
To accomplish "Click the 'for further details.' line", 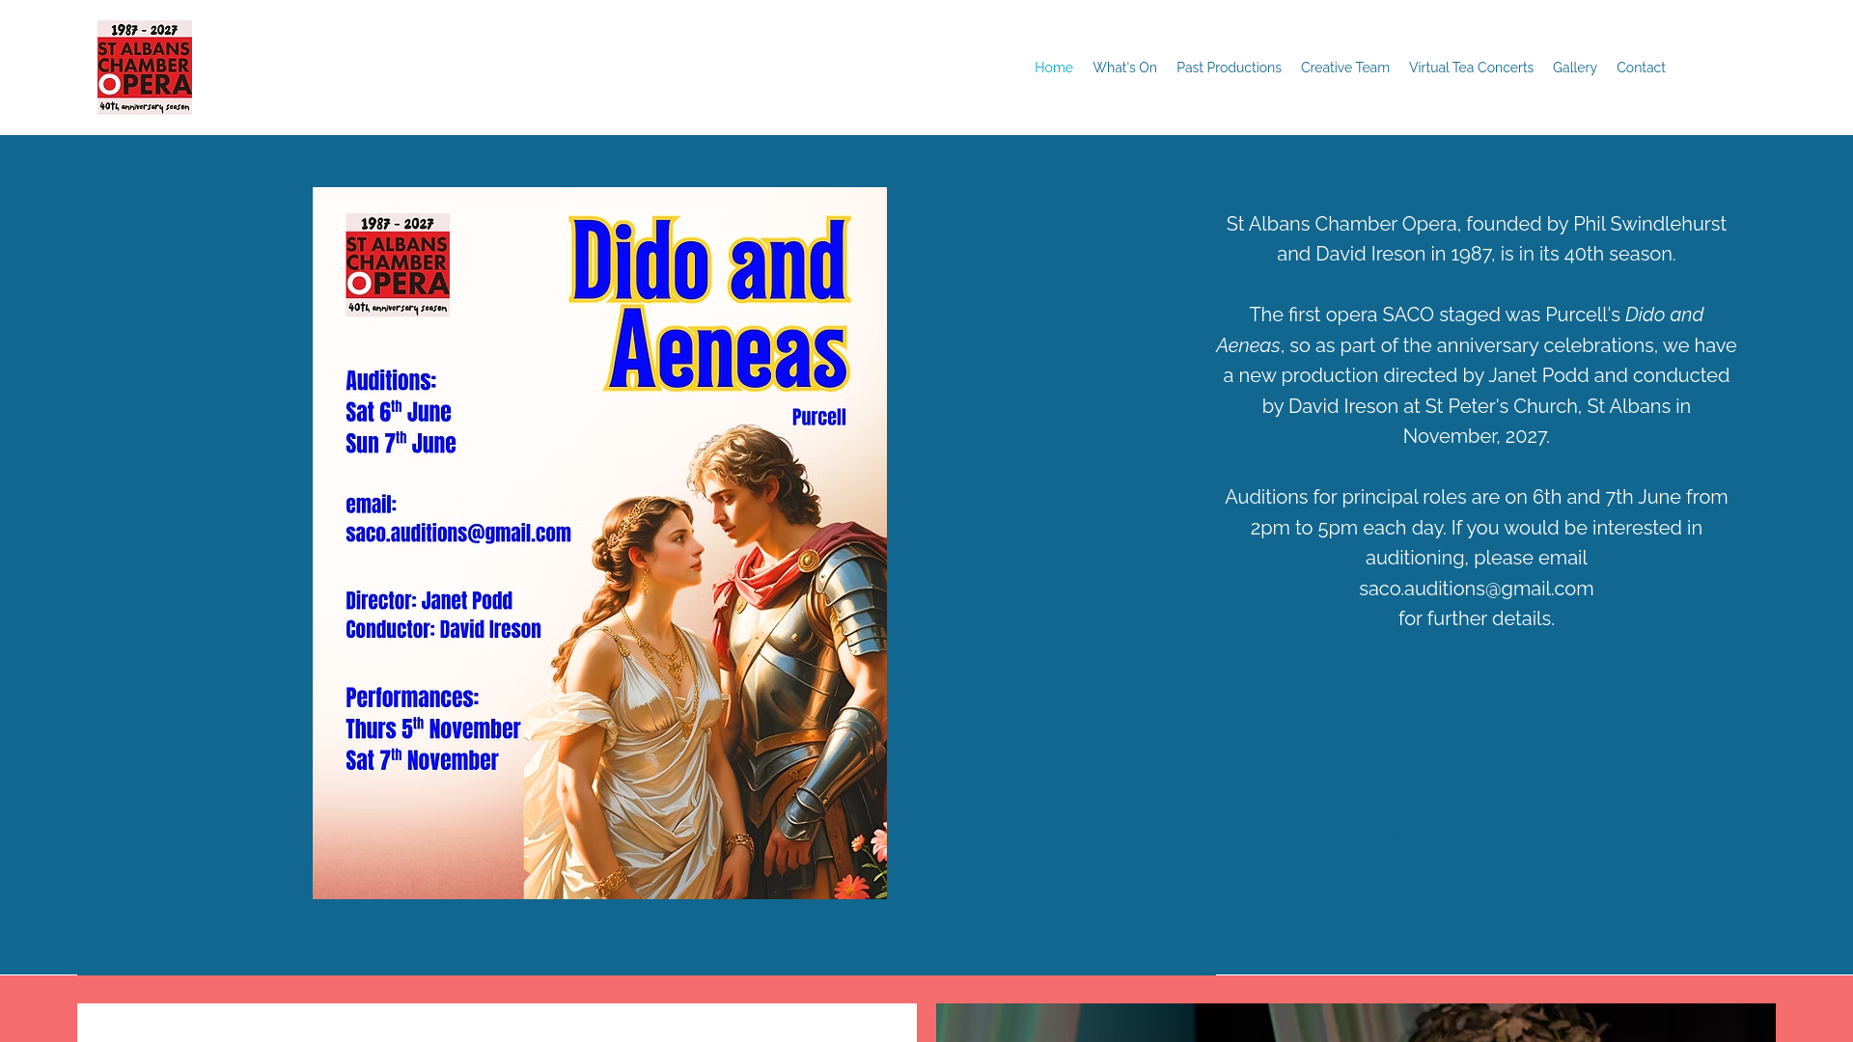I will tap(1477, 618).
